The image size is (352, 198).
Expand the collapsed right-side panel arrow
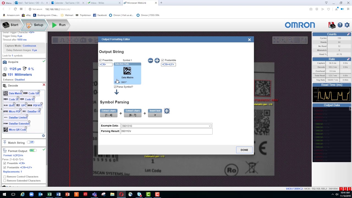(x=350, y=109)
